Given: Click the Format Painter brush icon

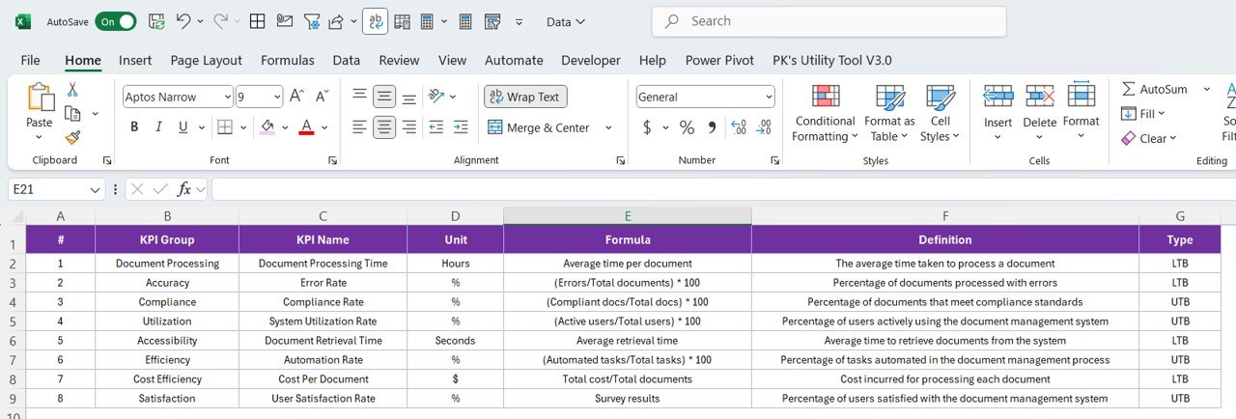Looking at the screenshot, I should pos(72,137).
